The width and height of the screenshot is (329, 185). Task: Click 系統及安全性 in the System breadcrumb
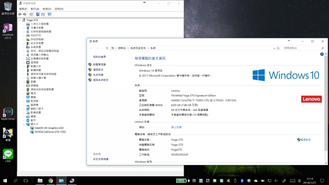(138, 48)
